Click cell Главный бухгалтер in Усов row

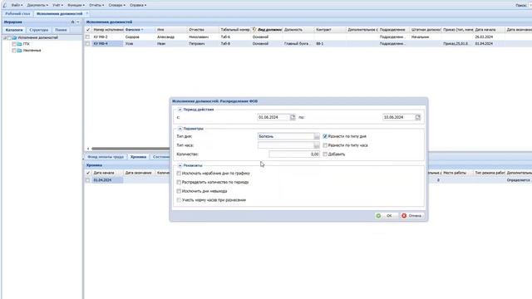point(298,44)
